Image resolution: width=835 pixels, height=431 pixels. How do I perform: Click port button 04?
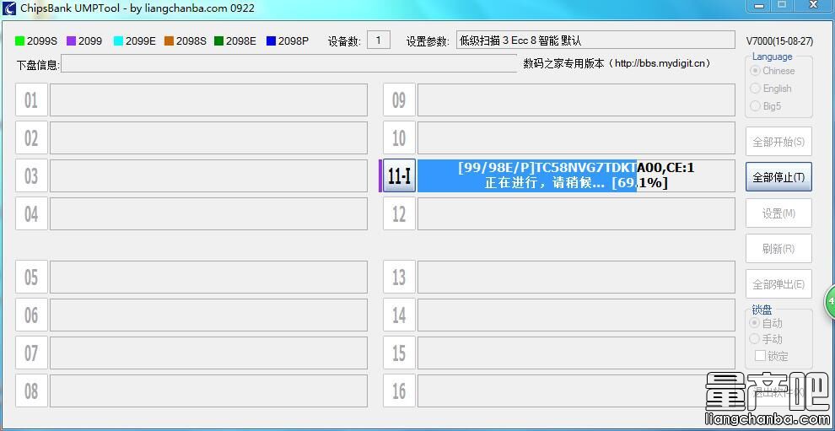[x=31, y=213]
